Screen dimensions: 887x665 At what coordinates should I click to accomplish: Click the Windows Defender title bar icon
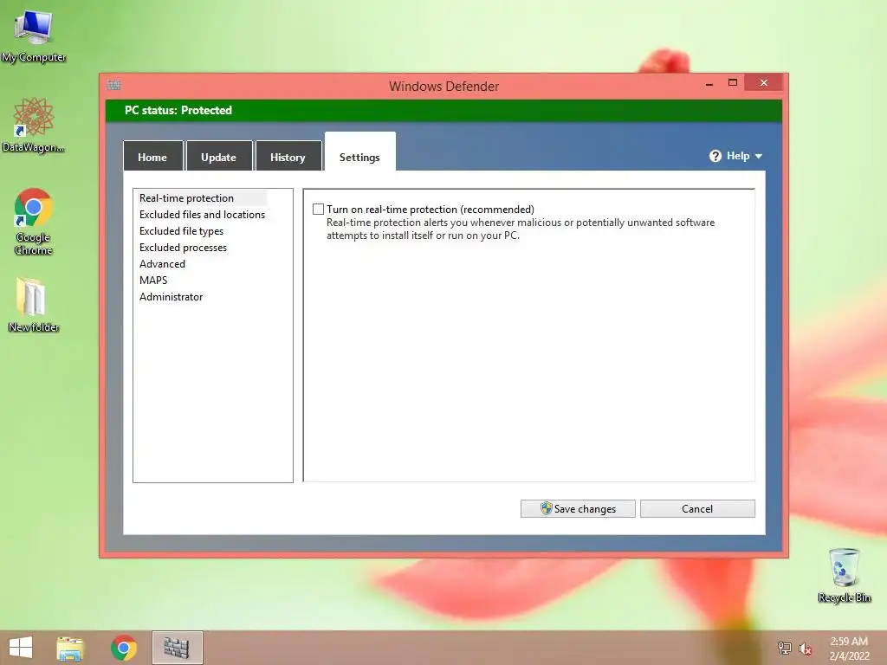pos(113,85)
